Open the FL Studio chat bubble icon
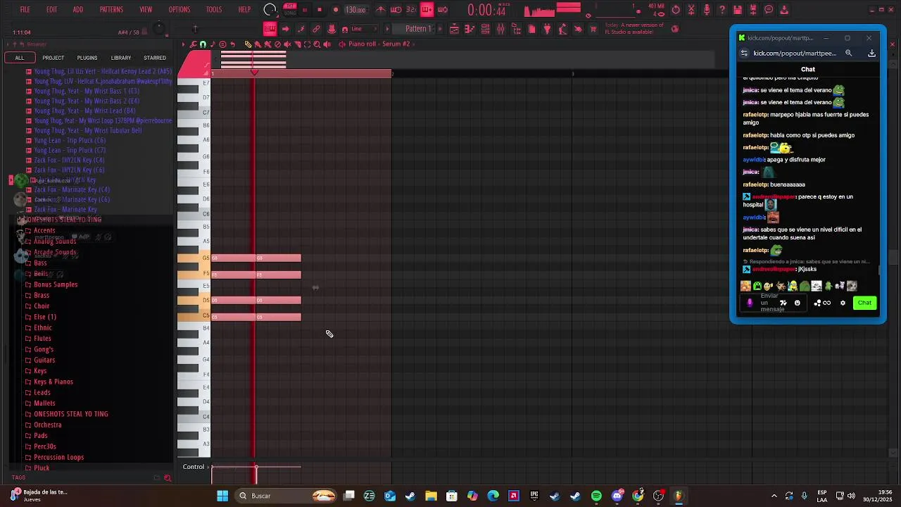This screenshot has width=901, height=507. coord(769,10)
